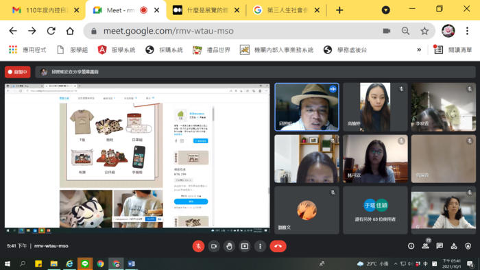Viewport: 480px width, 270px height.
Task: Open Chrome three-dot menu
Action: click(x=467, y=31)
